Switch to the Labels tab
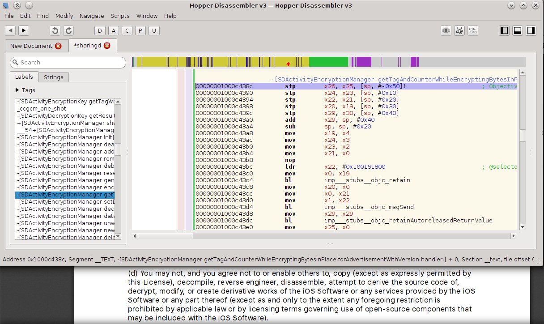 click(24, 77)
